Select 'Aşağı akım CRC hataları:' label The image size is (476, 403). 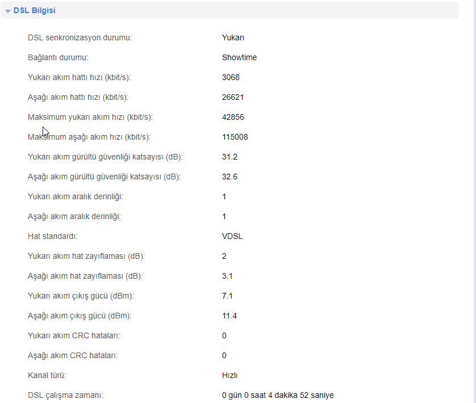(x=73, y=356)
